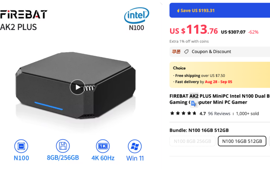Click the Extra 1% off with coins text

coord(189,41)
